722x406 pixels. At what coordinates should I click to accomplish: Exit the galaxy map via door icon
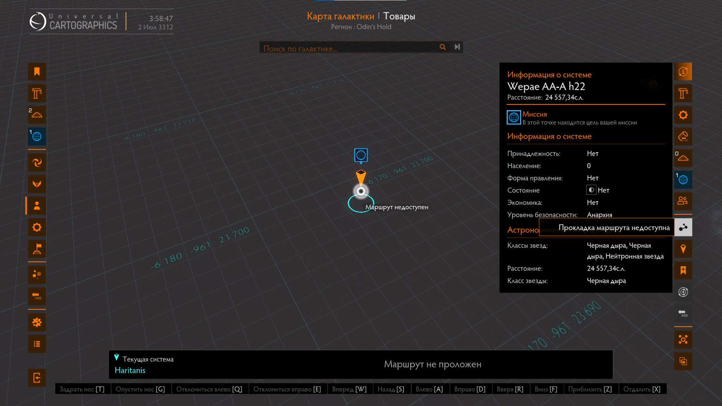(x=37, y=378)
